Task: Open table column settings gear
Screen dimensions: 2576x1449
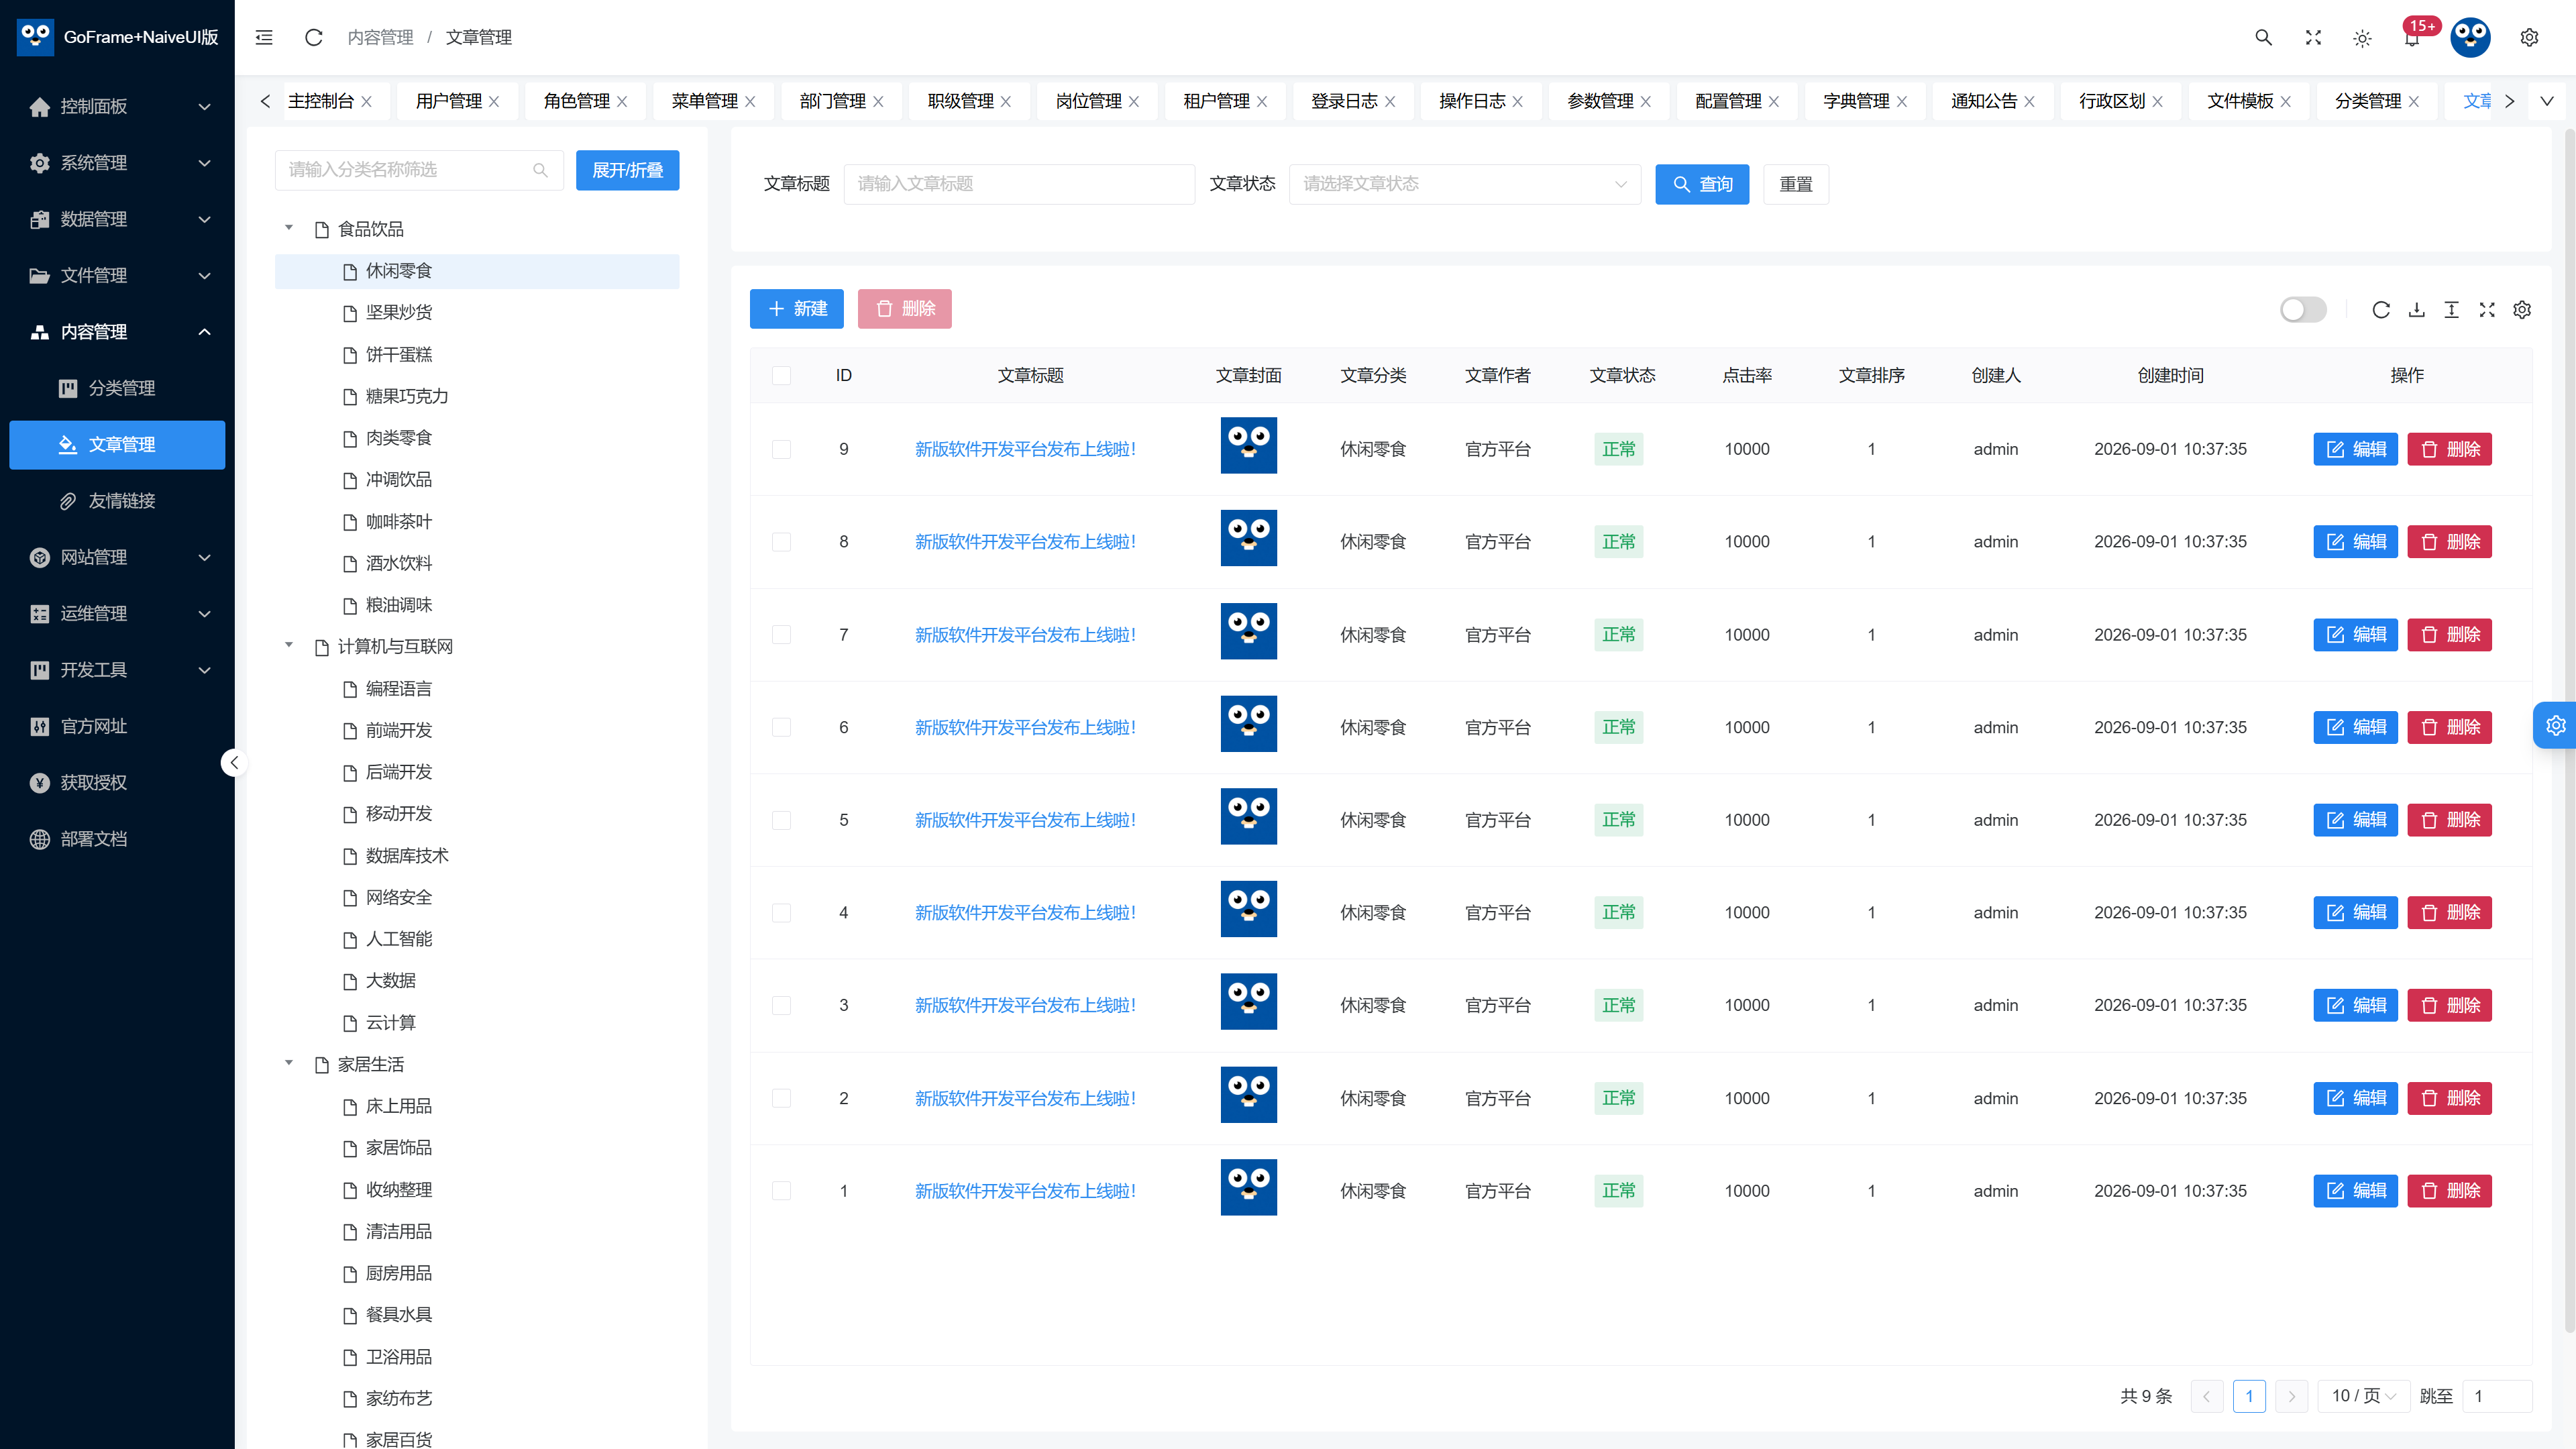Action: (2522, 310)
